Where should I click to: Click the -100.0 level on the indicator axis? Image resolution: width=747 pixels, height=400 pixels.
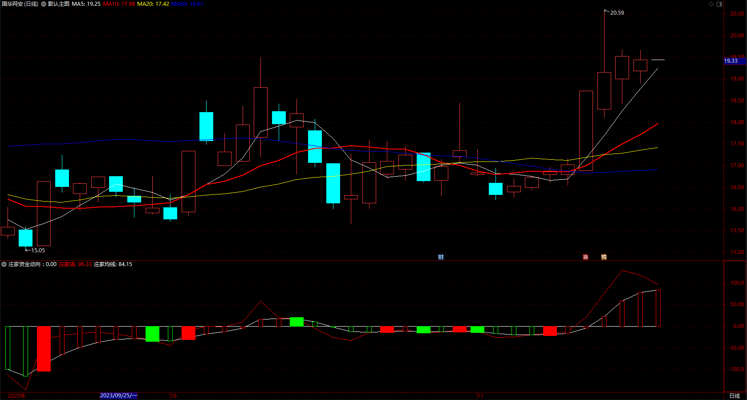pos(736,369)
